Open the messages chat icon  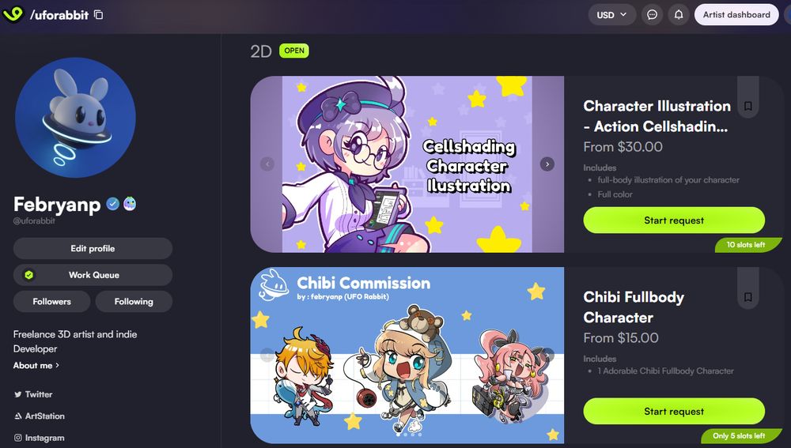(652, 14)
